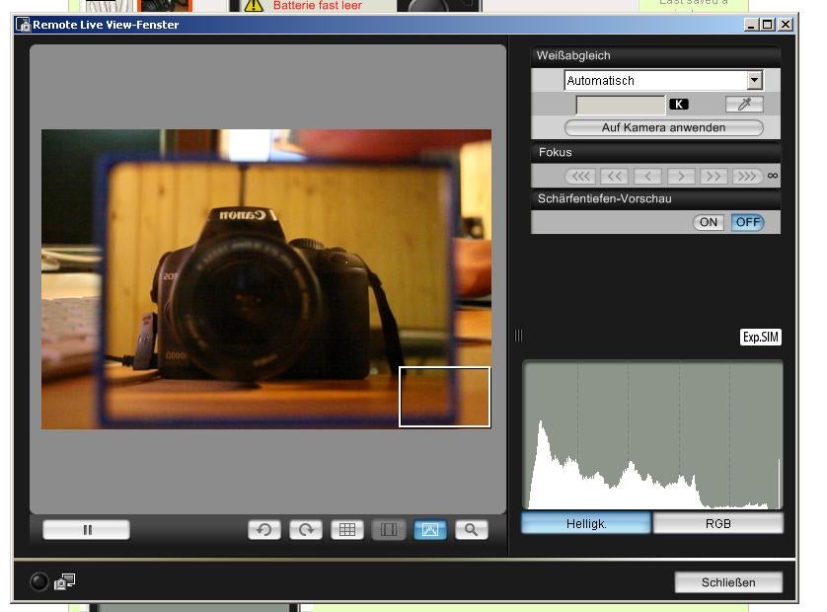Move focus nearer with the << button

tap(615, 177)
